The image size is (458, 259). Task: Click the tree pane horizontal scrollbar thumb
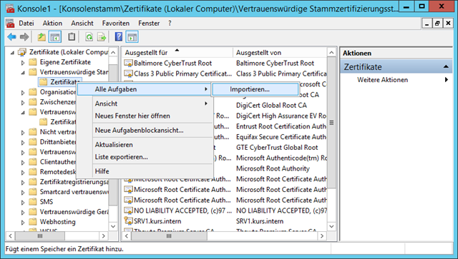pos(40,235)
